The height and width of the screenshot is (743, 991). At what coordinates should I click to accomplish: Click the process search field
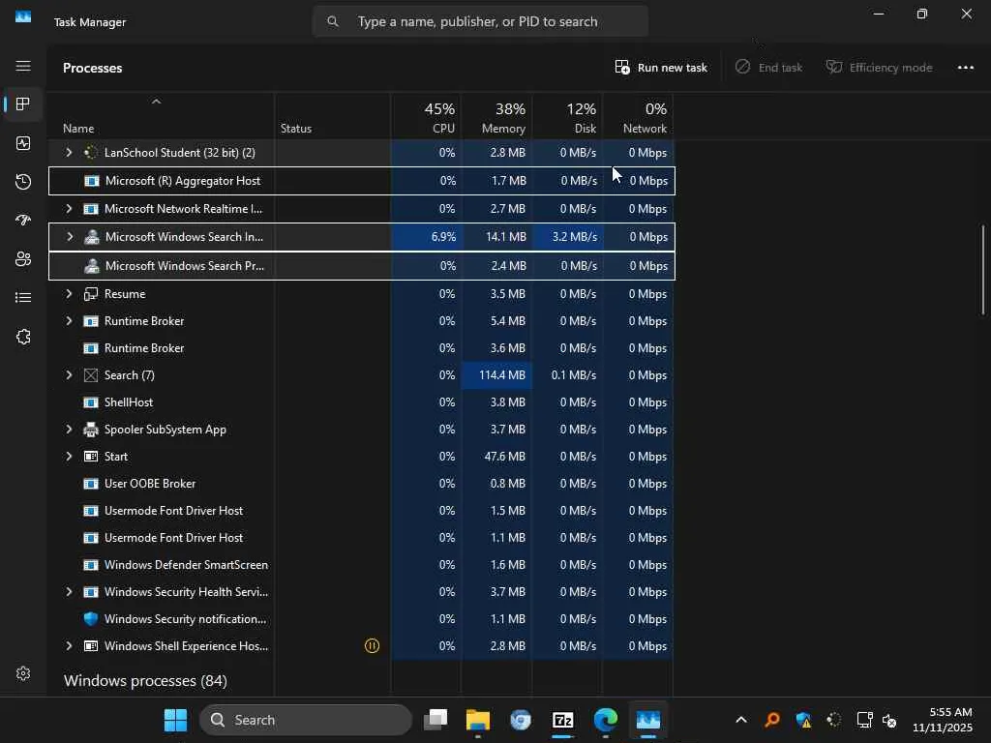point(480,22)
